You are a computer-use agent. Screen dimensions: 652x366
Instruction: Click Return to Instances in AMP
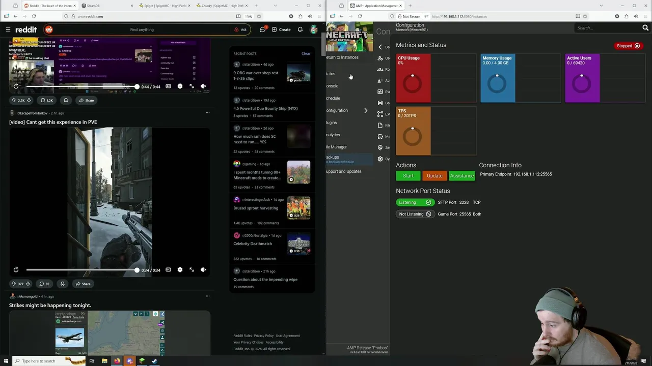coord(342,57)
